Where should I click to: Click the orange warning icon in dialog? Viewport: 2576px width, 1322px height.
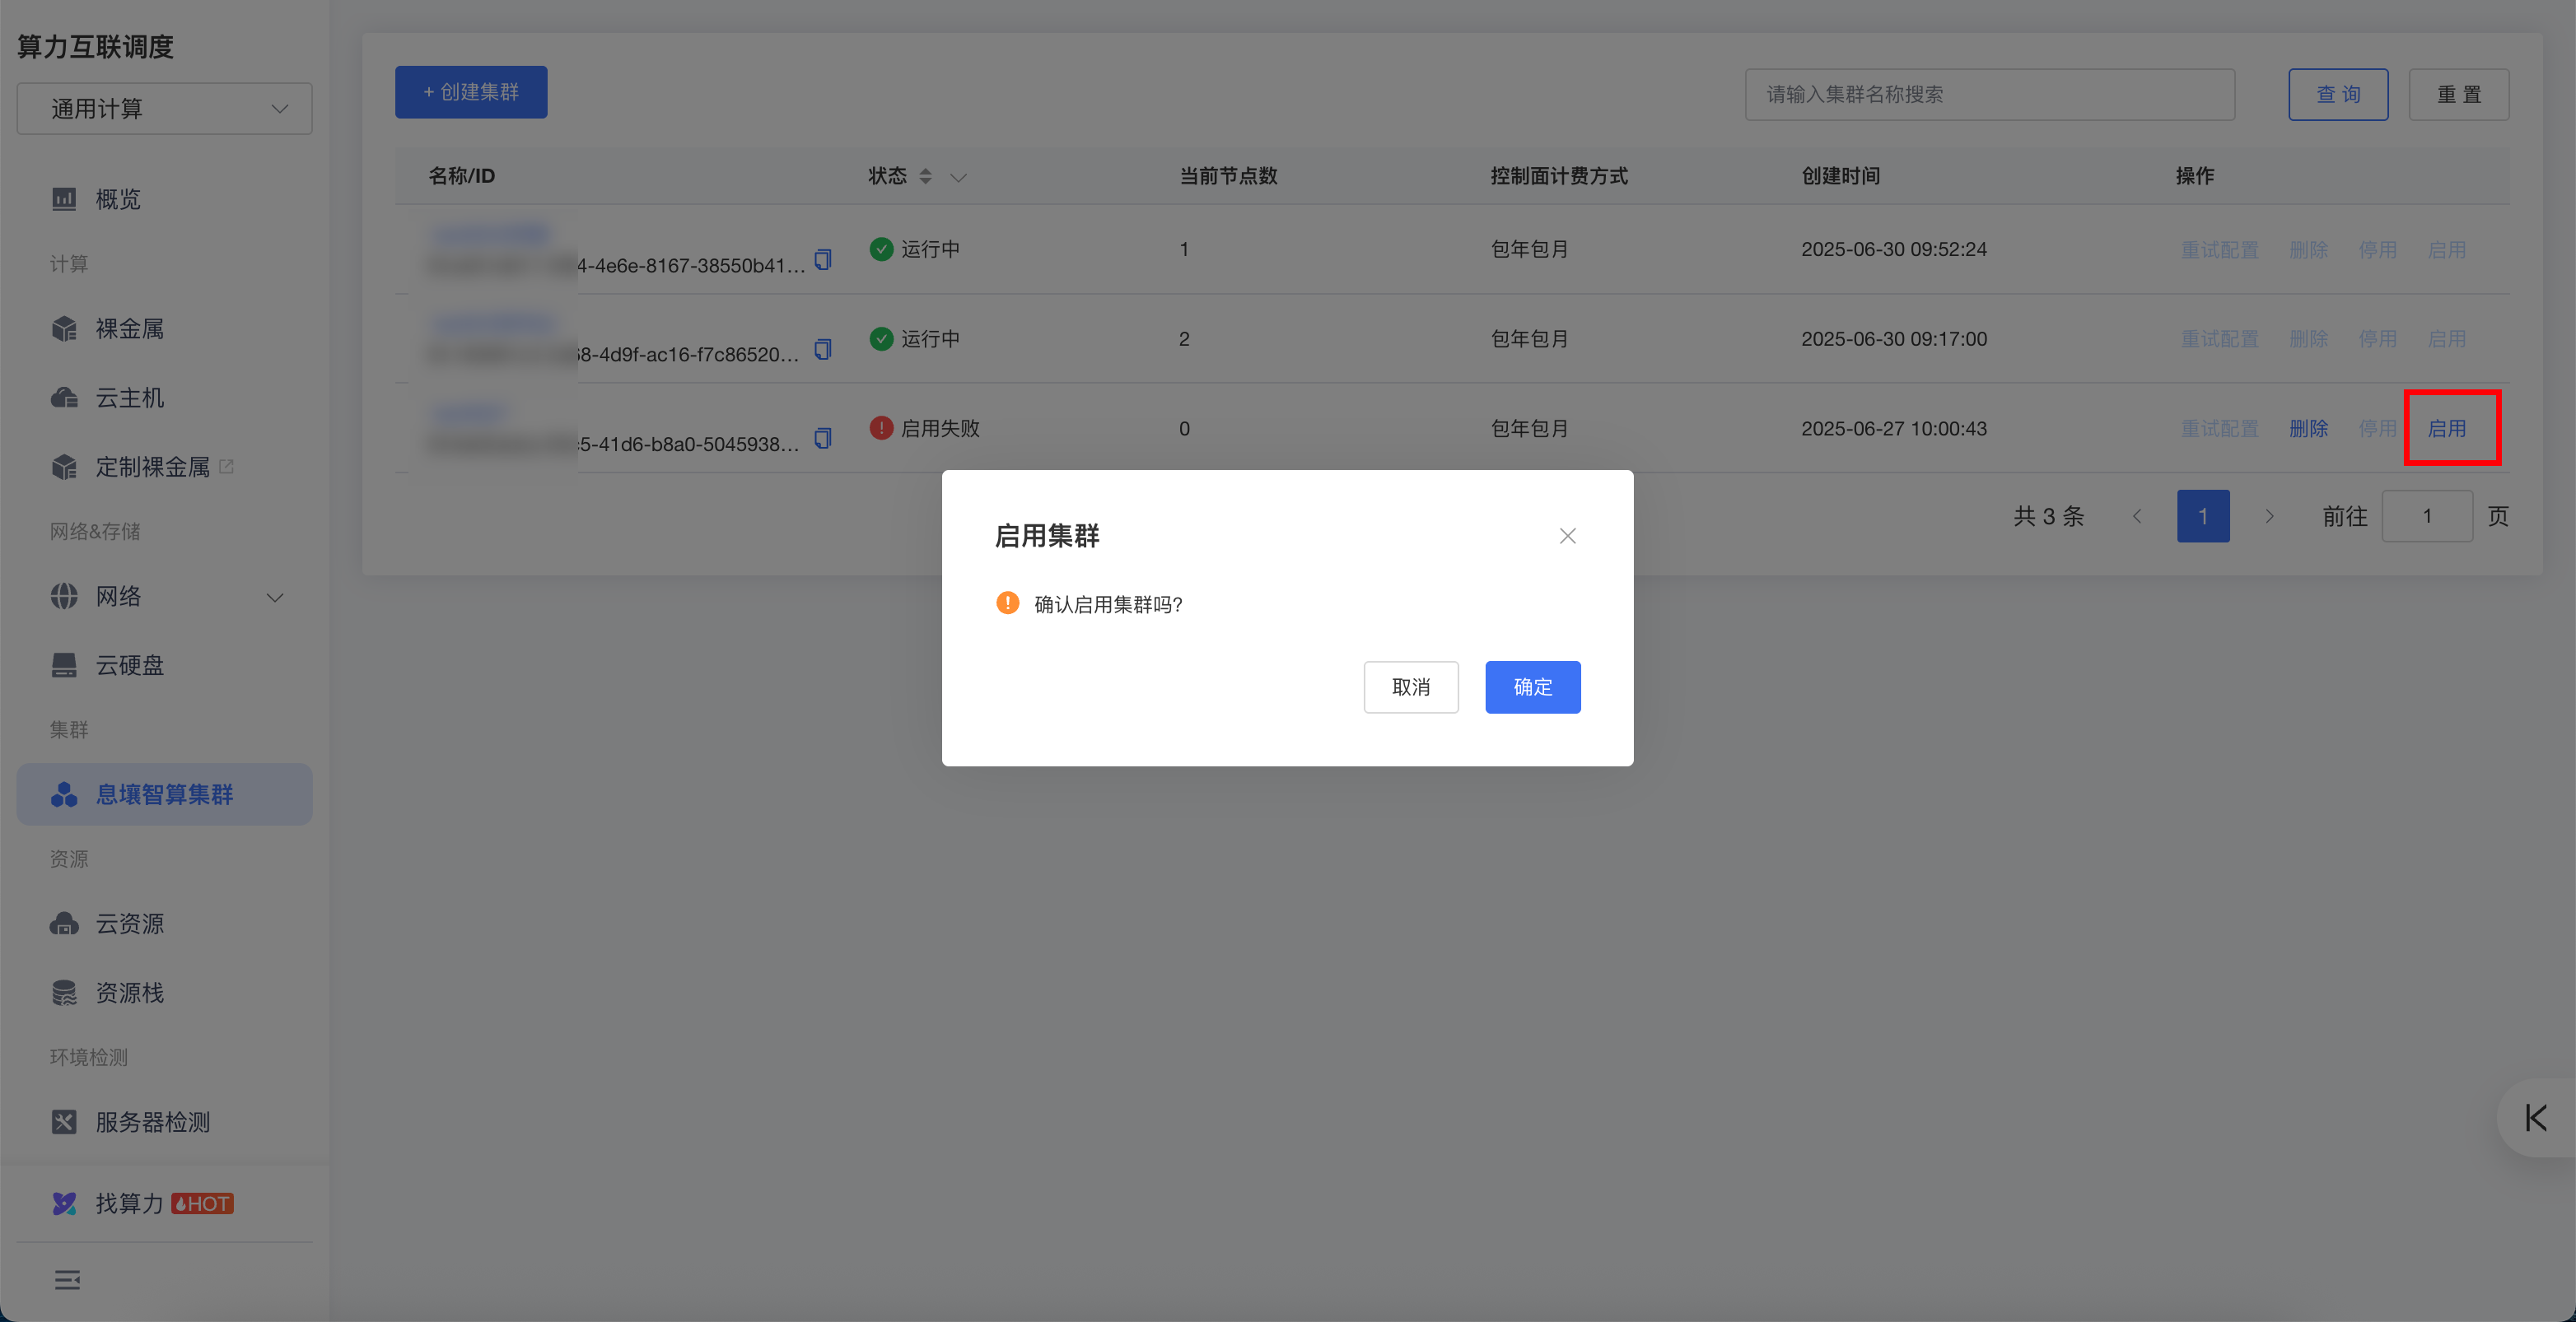[1007, 603]
